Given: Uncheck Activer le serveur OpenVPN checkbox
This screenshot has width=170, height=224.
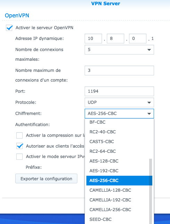Looking at the screenshot, I should pos(9,28).
